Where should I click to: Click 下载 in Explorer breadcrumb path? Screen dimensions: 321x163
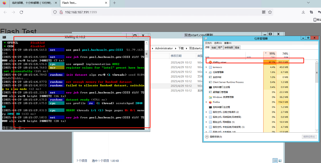coord(181,48)
